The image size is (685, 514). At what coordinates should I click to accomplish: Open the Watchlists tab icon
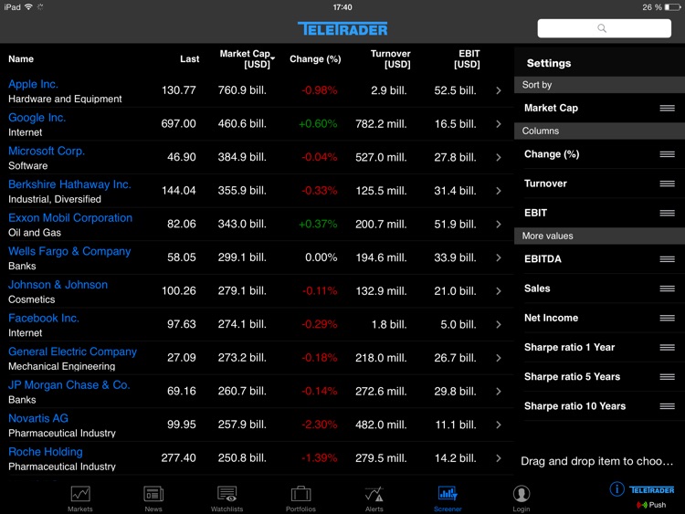tap(227, 494)
